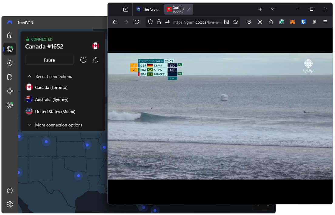The width and height of the screenshot is (335, 215).
Task: Open Firefox View icon in tab bar
Action: pyautogui.click(x=126, y=9)
